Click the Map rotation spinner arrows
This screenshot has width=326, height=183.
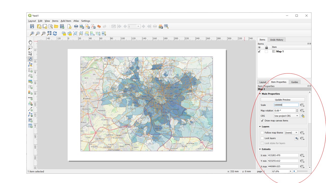(x=297, y=111)
